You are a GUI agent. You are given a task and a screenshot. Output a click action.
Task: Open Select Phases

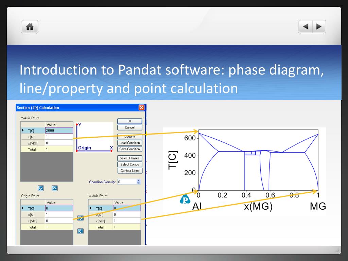coord(129,158)
